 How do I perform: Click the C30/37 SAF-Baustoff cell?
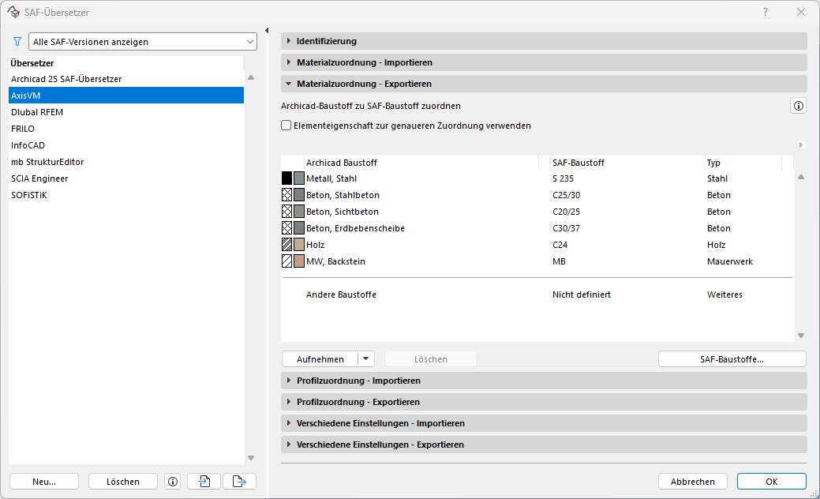point(567,228)
